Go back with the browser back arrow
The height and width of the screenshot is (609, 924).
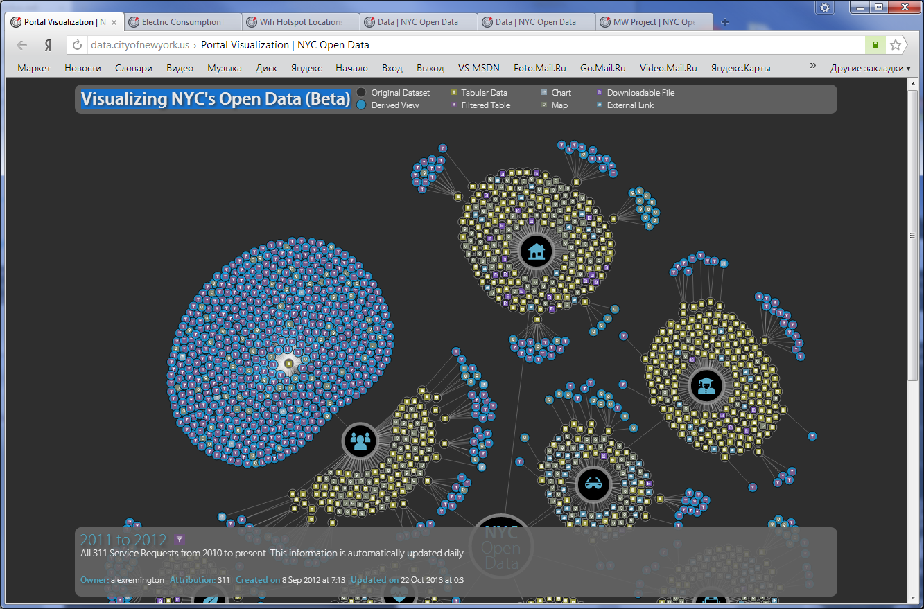pos(22,45)
